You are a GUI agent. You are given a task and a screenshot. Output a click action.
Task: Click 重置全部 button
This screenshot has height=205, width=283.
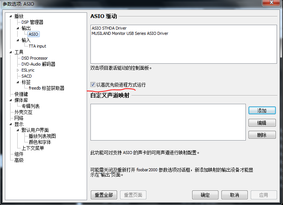pos(104,195)
